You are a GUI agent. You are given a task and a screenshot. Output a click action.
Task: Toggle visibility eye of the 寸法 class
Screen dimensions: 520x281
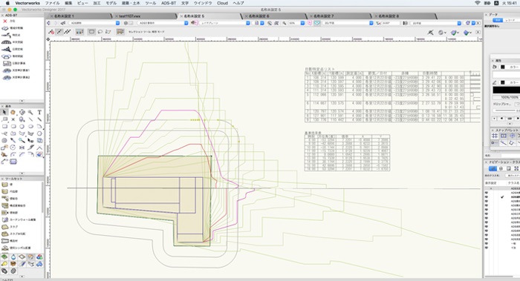click(x=487, y=247)
